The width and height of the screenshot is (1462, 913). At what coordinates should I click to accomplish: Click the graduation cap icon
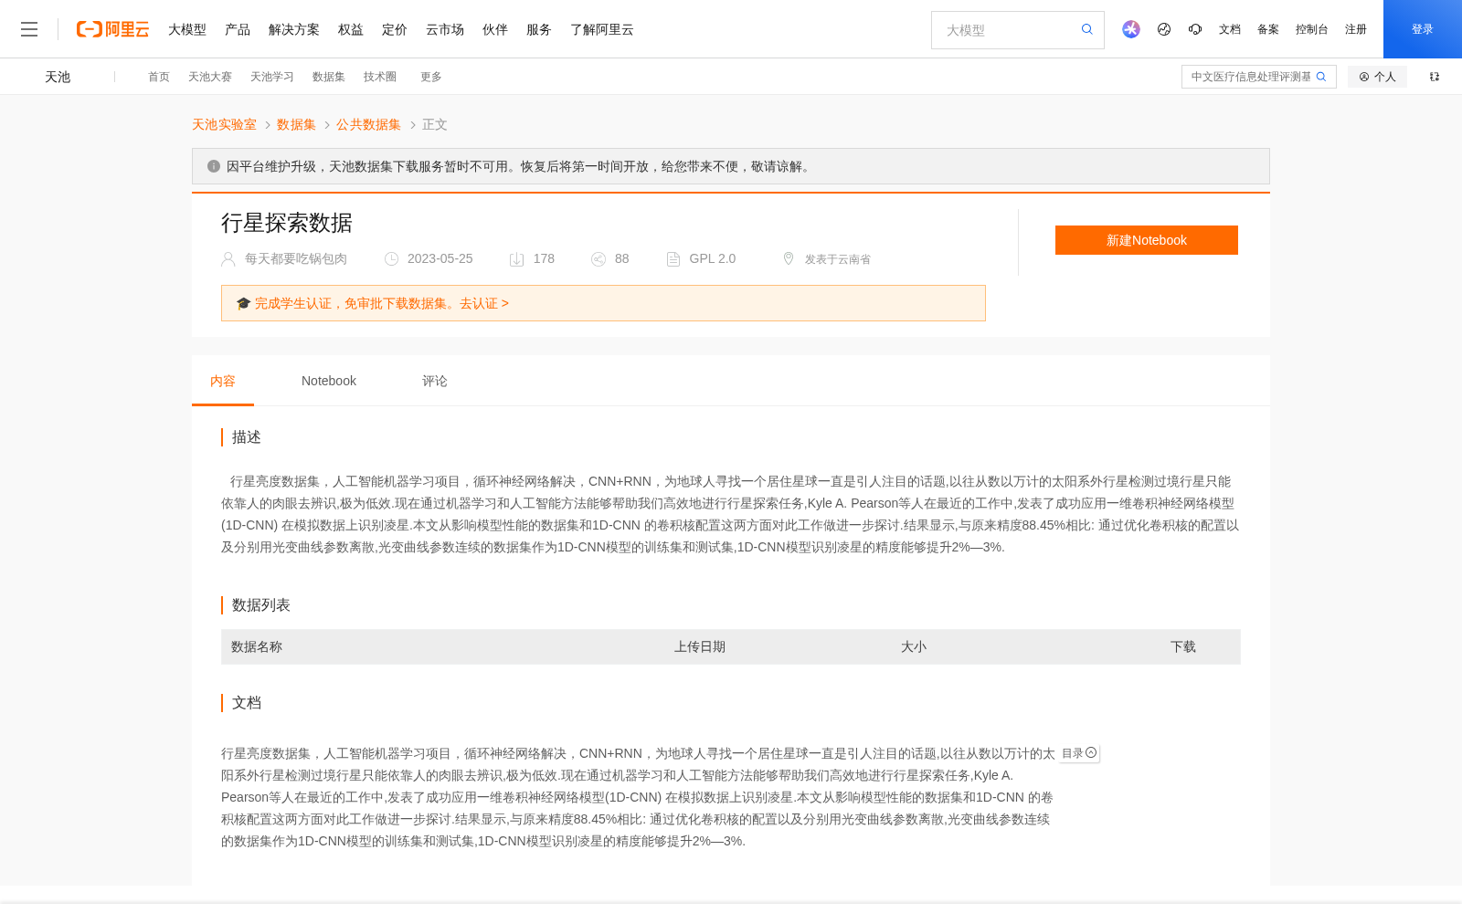click(243, 303)
